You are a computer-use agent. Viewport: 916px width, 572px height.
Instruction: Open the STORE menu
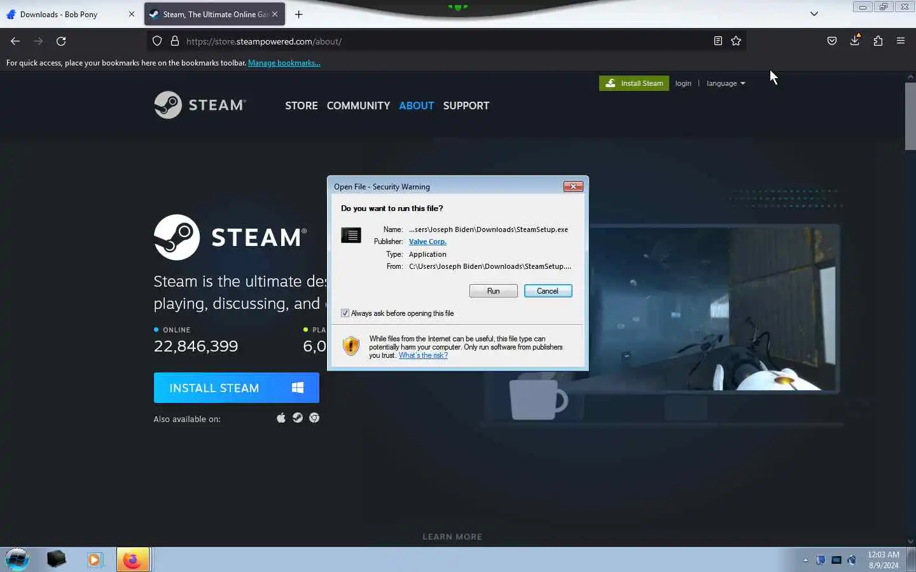[x=302, y=106]
